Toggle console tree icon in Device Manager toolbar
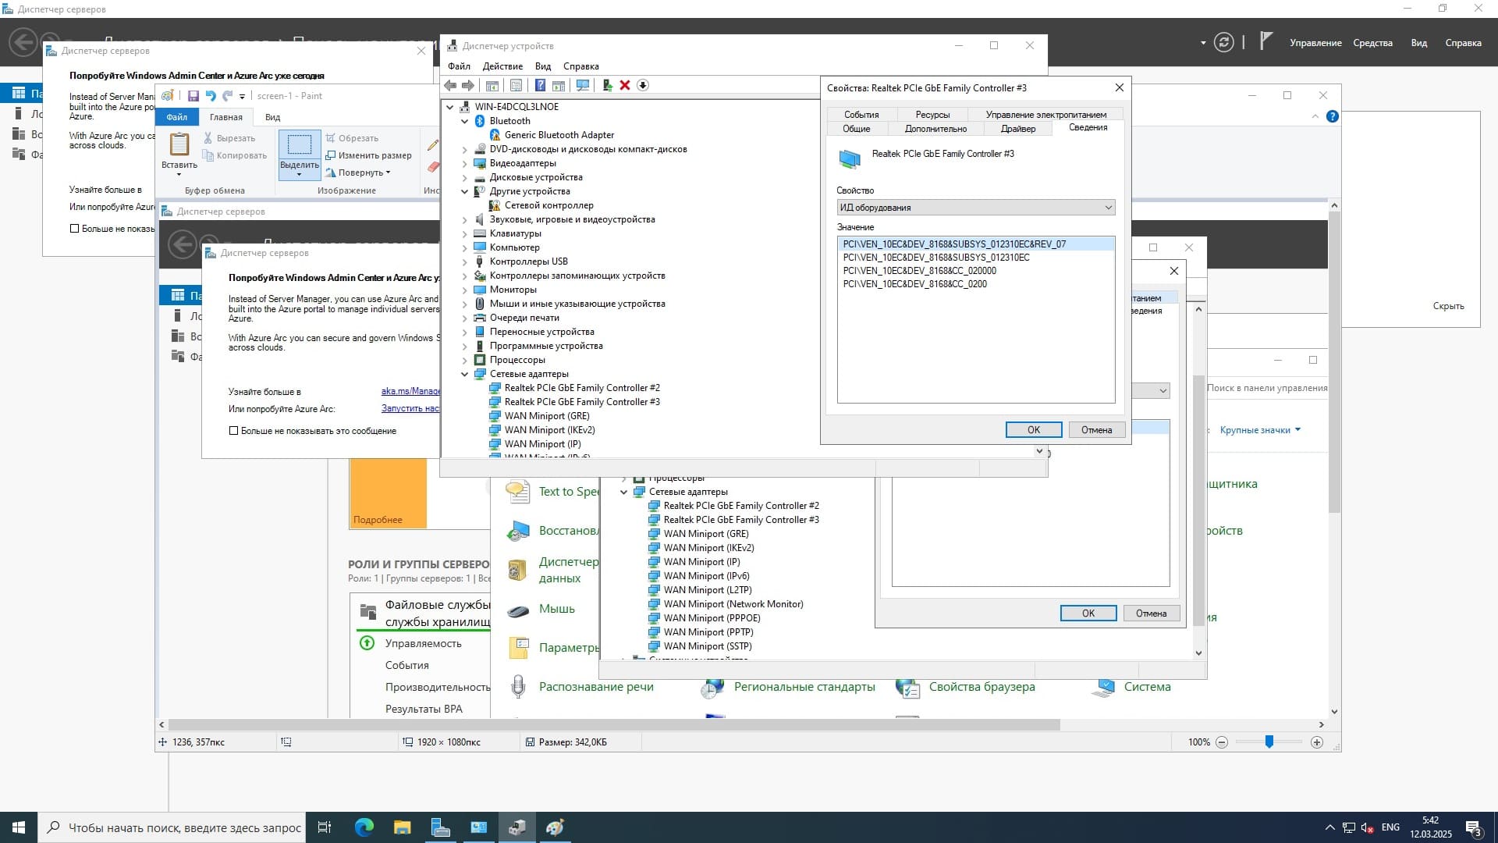 coord(492,85)
